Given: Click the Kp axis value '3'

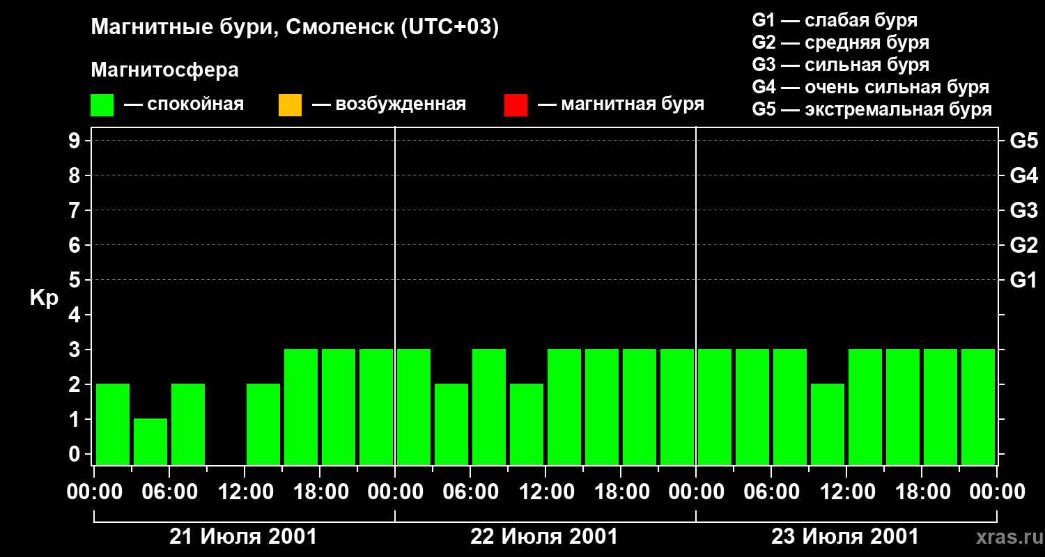Looking at the screenshot, I should click(x=76, y=350).
